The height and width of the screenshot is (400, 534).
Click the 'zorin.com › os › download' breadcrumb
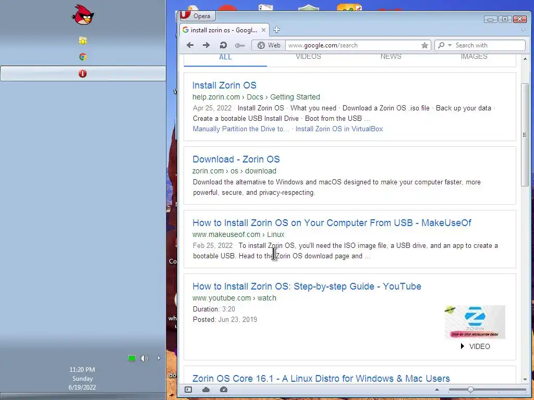coord(234,171)
